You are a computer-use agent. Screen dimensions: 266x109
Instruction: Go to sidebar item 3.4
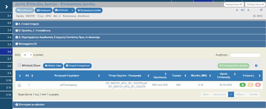(6, 37)
